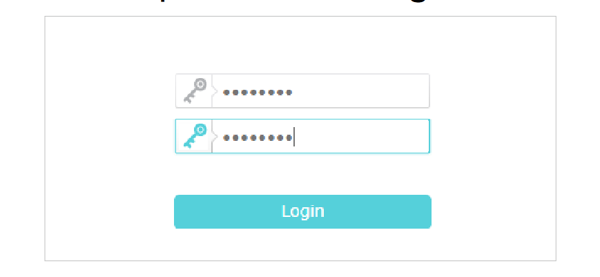Click the teeth of the teal key icon
Viewport: 600px width, 277px height.
(188, 144)
